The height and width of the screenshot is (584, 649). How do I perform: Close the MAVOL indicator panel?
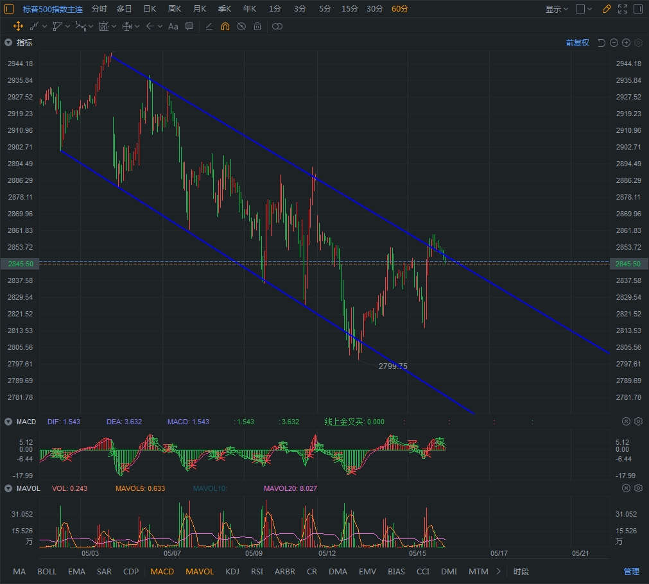[x=627, y=488]
